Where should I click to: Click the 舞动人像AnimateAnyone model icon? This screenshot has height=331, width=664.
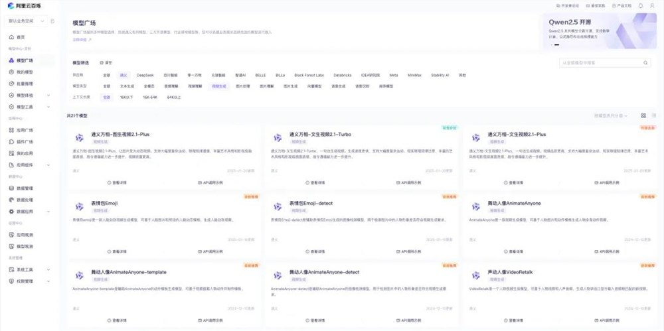pos(476,206)
